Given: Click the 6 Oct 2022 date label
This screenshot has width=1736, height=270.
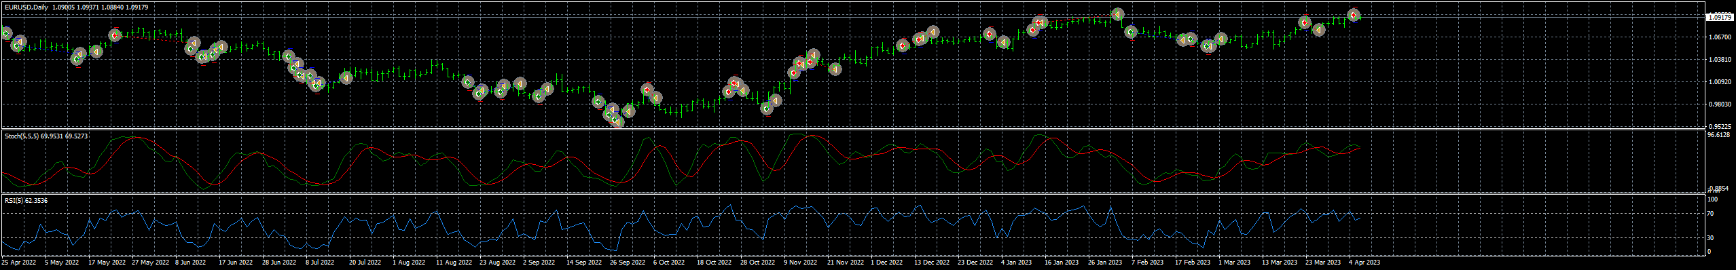Looking at the screenshot, I should pyautogui.click(x=669, y=262).
